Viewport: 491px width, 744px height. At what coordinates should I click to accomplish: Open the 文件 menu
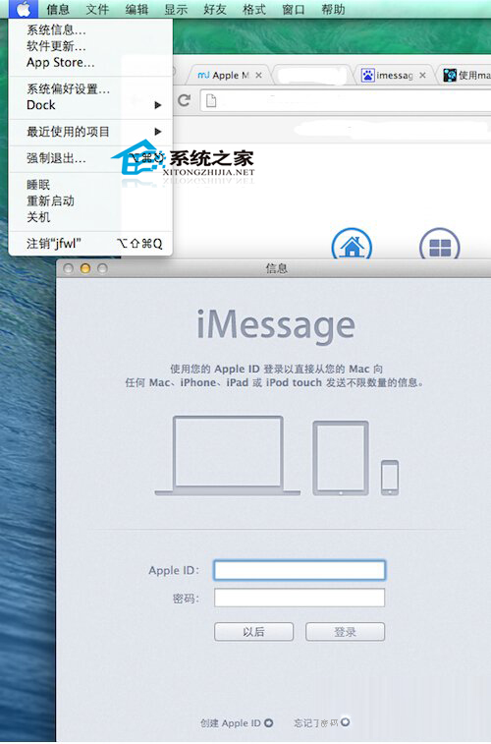point(97,9)
